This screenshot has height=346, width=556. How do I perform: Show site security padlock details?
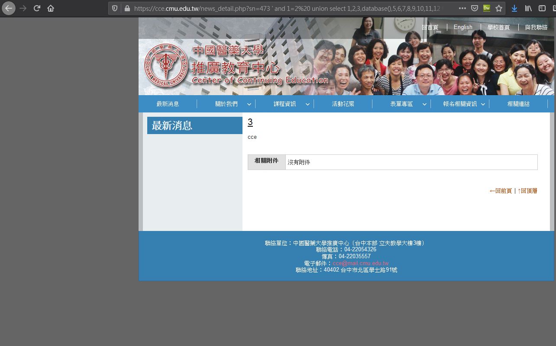point(127,8)
